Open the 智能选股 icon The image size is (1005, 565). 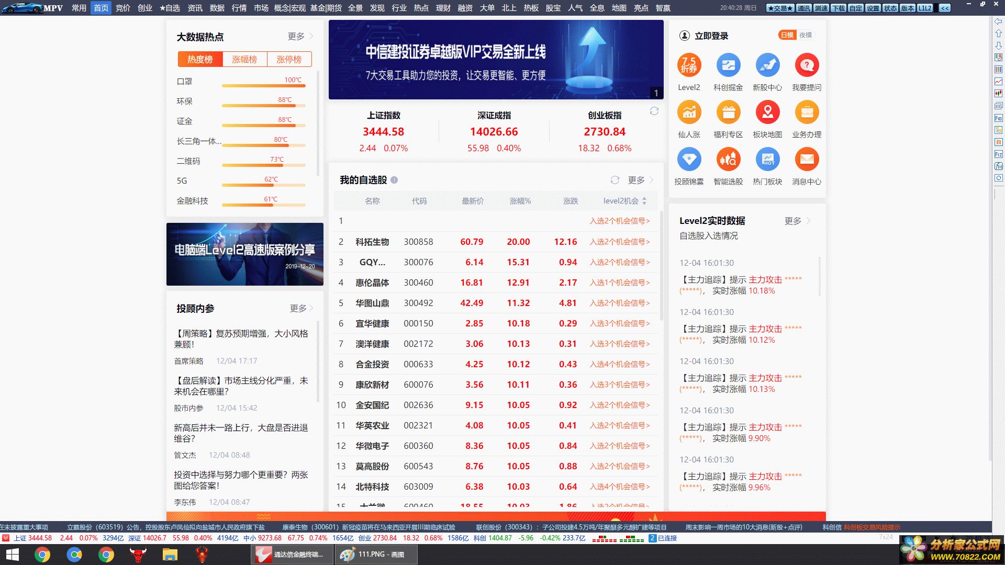(728, 160)
